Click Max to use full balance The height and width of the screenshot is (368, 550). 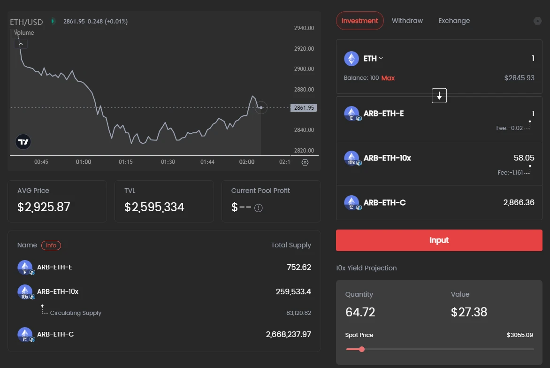[x=388, y=78]
